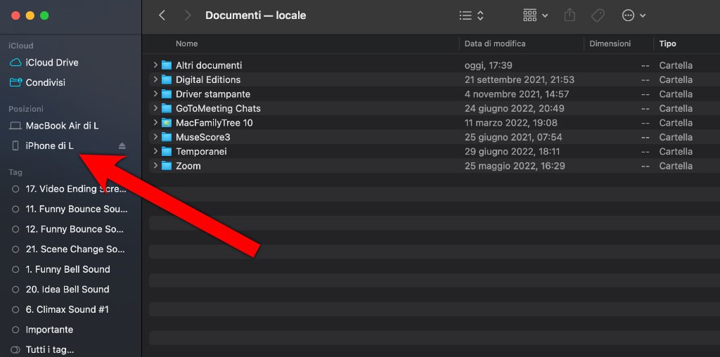Sort by Data di modifica column

(495, 44)
